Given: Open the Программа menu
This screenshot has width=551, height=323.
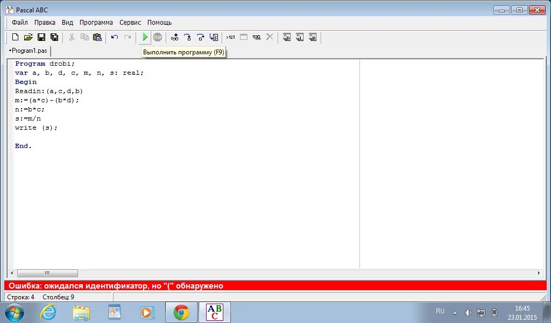Looking at the screenshot, I should tap(96, 23).
